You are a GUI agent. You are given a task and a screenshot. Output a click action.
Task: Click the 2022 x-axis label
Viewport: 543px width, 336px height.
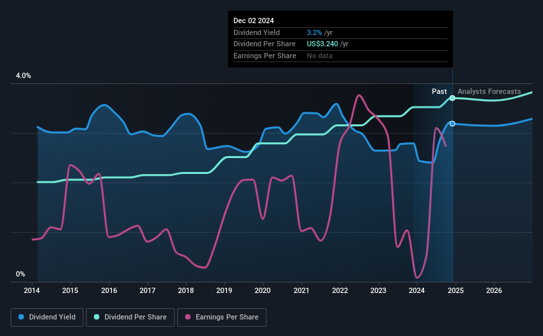pyautogui.click(x=340, y=290)
